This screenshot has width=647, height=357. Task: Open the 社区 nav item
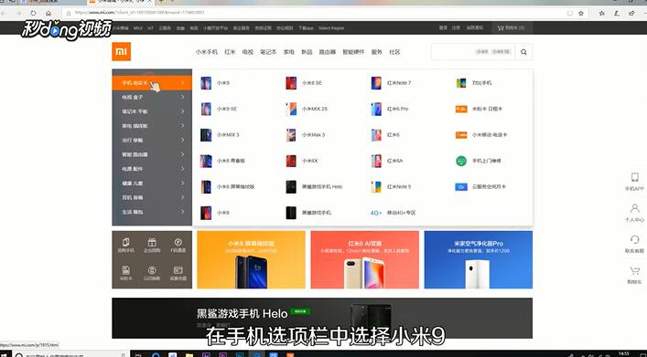394,52
